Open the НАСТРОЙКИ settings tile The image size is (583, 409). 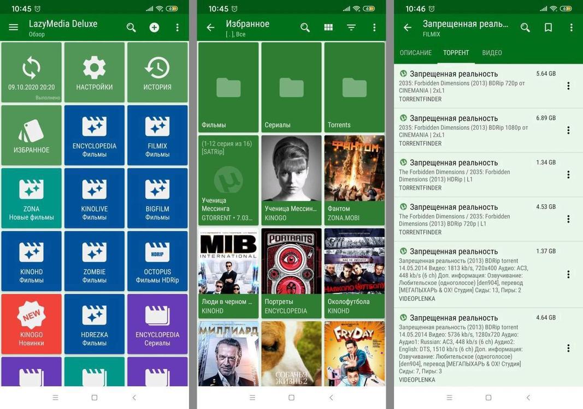(94, 72)
